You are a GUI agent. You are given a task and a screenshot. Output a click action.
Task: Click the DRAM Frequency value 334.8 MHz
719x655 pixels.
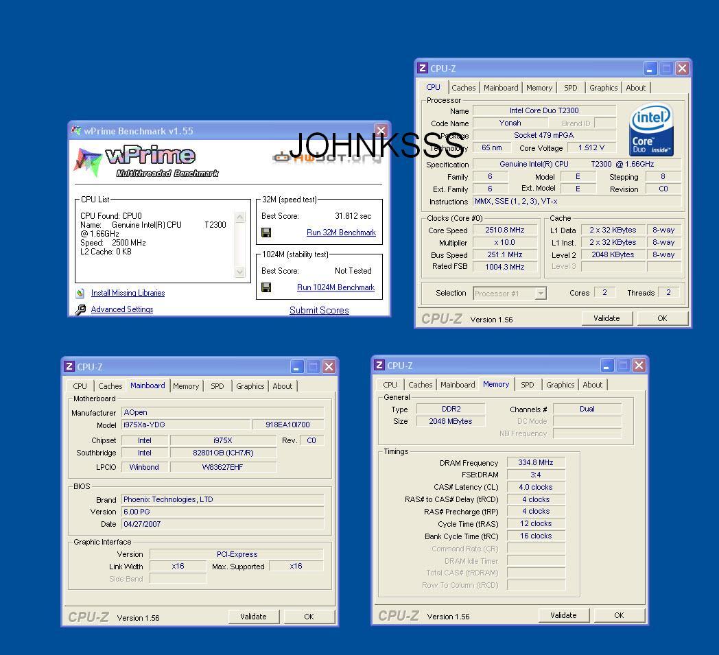click(x=536, y=462)
